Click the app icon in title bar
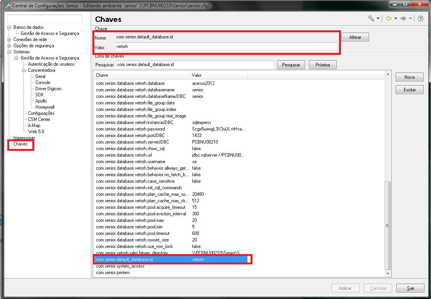The width and height of the screenshot is (431, 299). pos(7,6)
